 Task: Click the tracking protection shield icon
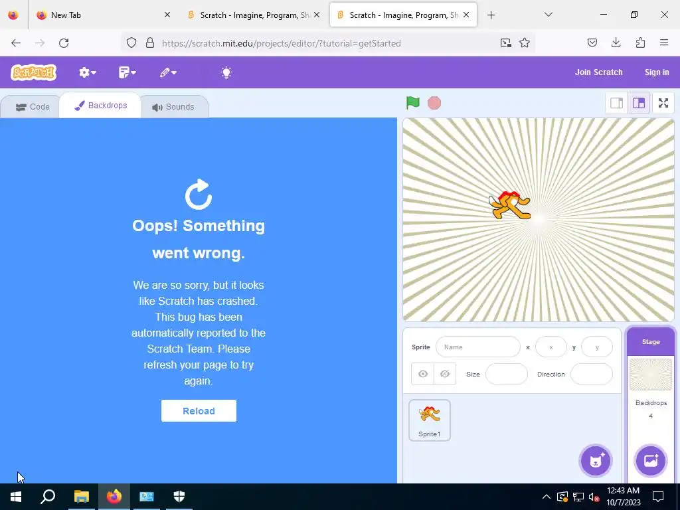(x=131, y=43)
